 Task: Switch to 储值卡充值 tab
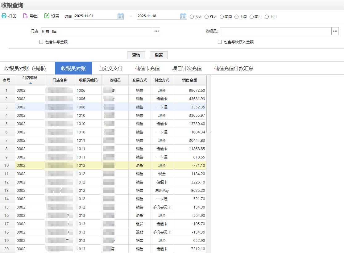tap(147, 68)
